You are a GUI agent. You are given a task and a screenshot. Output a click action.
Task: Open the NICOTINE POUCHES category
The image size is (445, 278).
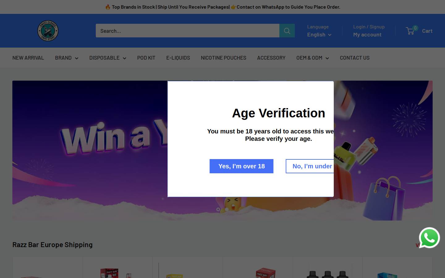223,58
